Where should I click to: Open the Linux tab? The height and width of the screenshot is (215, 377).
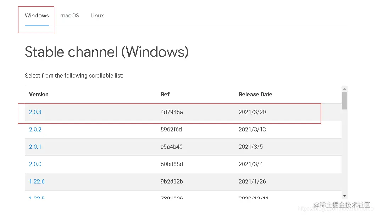click(x=97, y=16)
